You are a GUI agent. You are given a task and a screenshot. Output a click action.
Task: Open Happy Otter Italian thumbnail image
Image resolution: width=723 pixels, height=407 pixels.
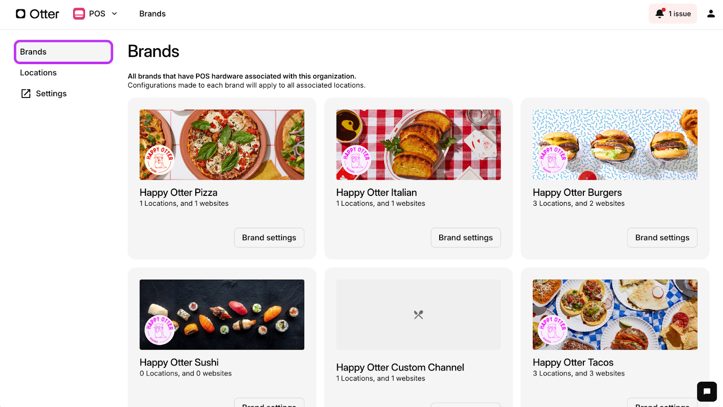click(x=418, y=144)
